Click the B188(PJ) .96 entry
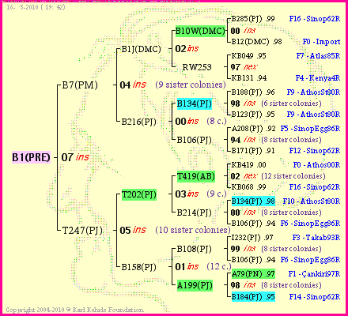Viewport: 348px width, 316px height. [253, 92]
